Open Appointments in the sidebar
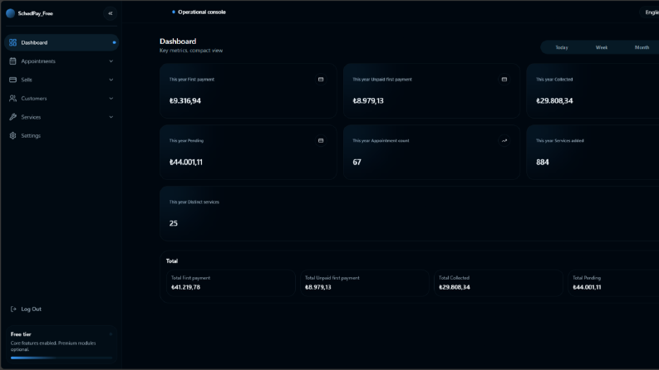This screenshot has height=370, width=659. pos(61,61)
